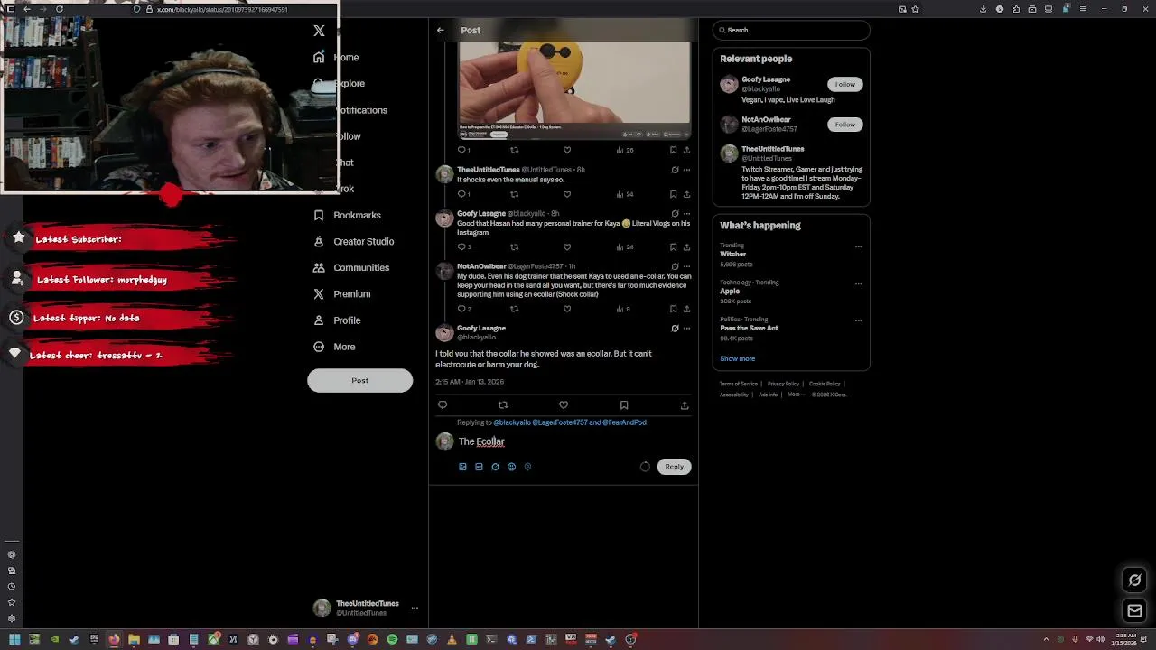The image size is (1156, 650).
Task: Like NotAnOwlbear's 'My dude' reply
Action: click(x=567, y=309)
